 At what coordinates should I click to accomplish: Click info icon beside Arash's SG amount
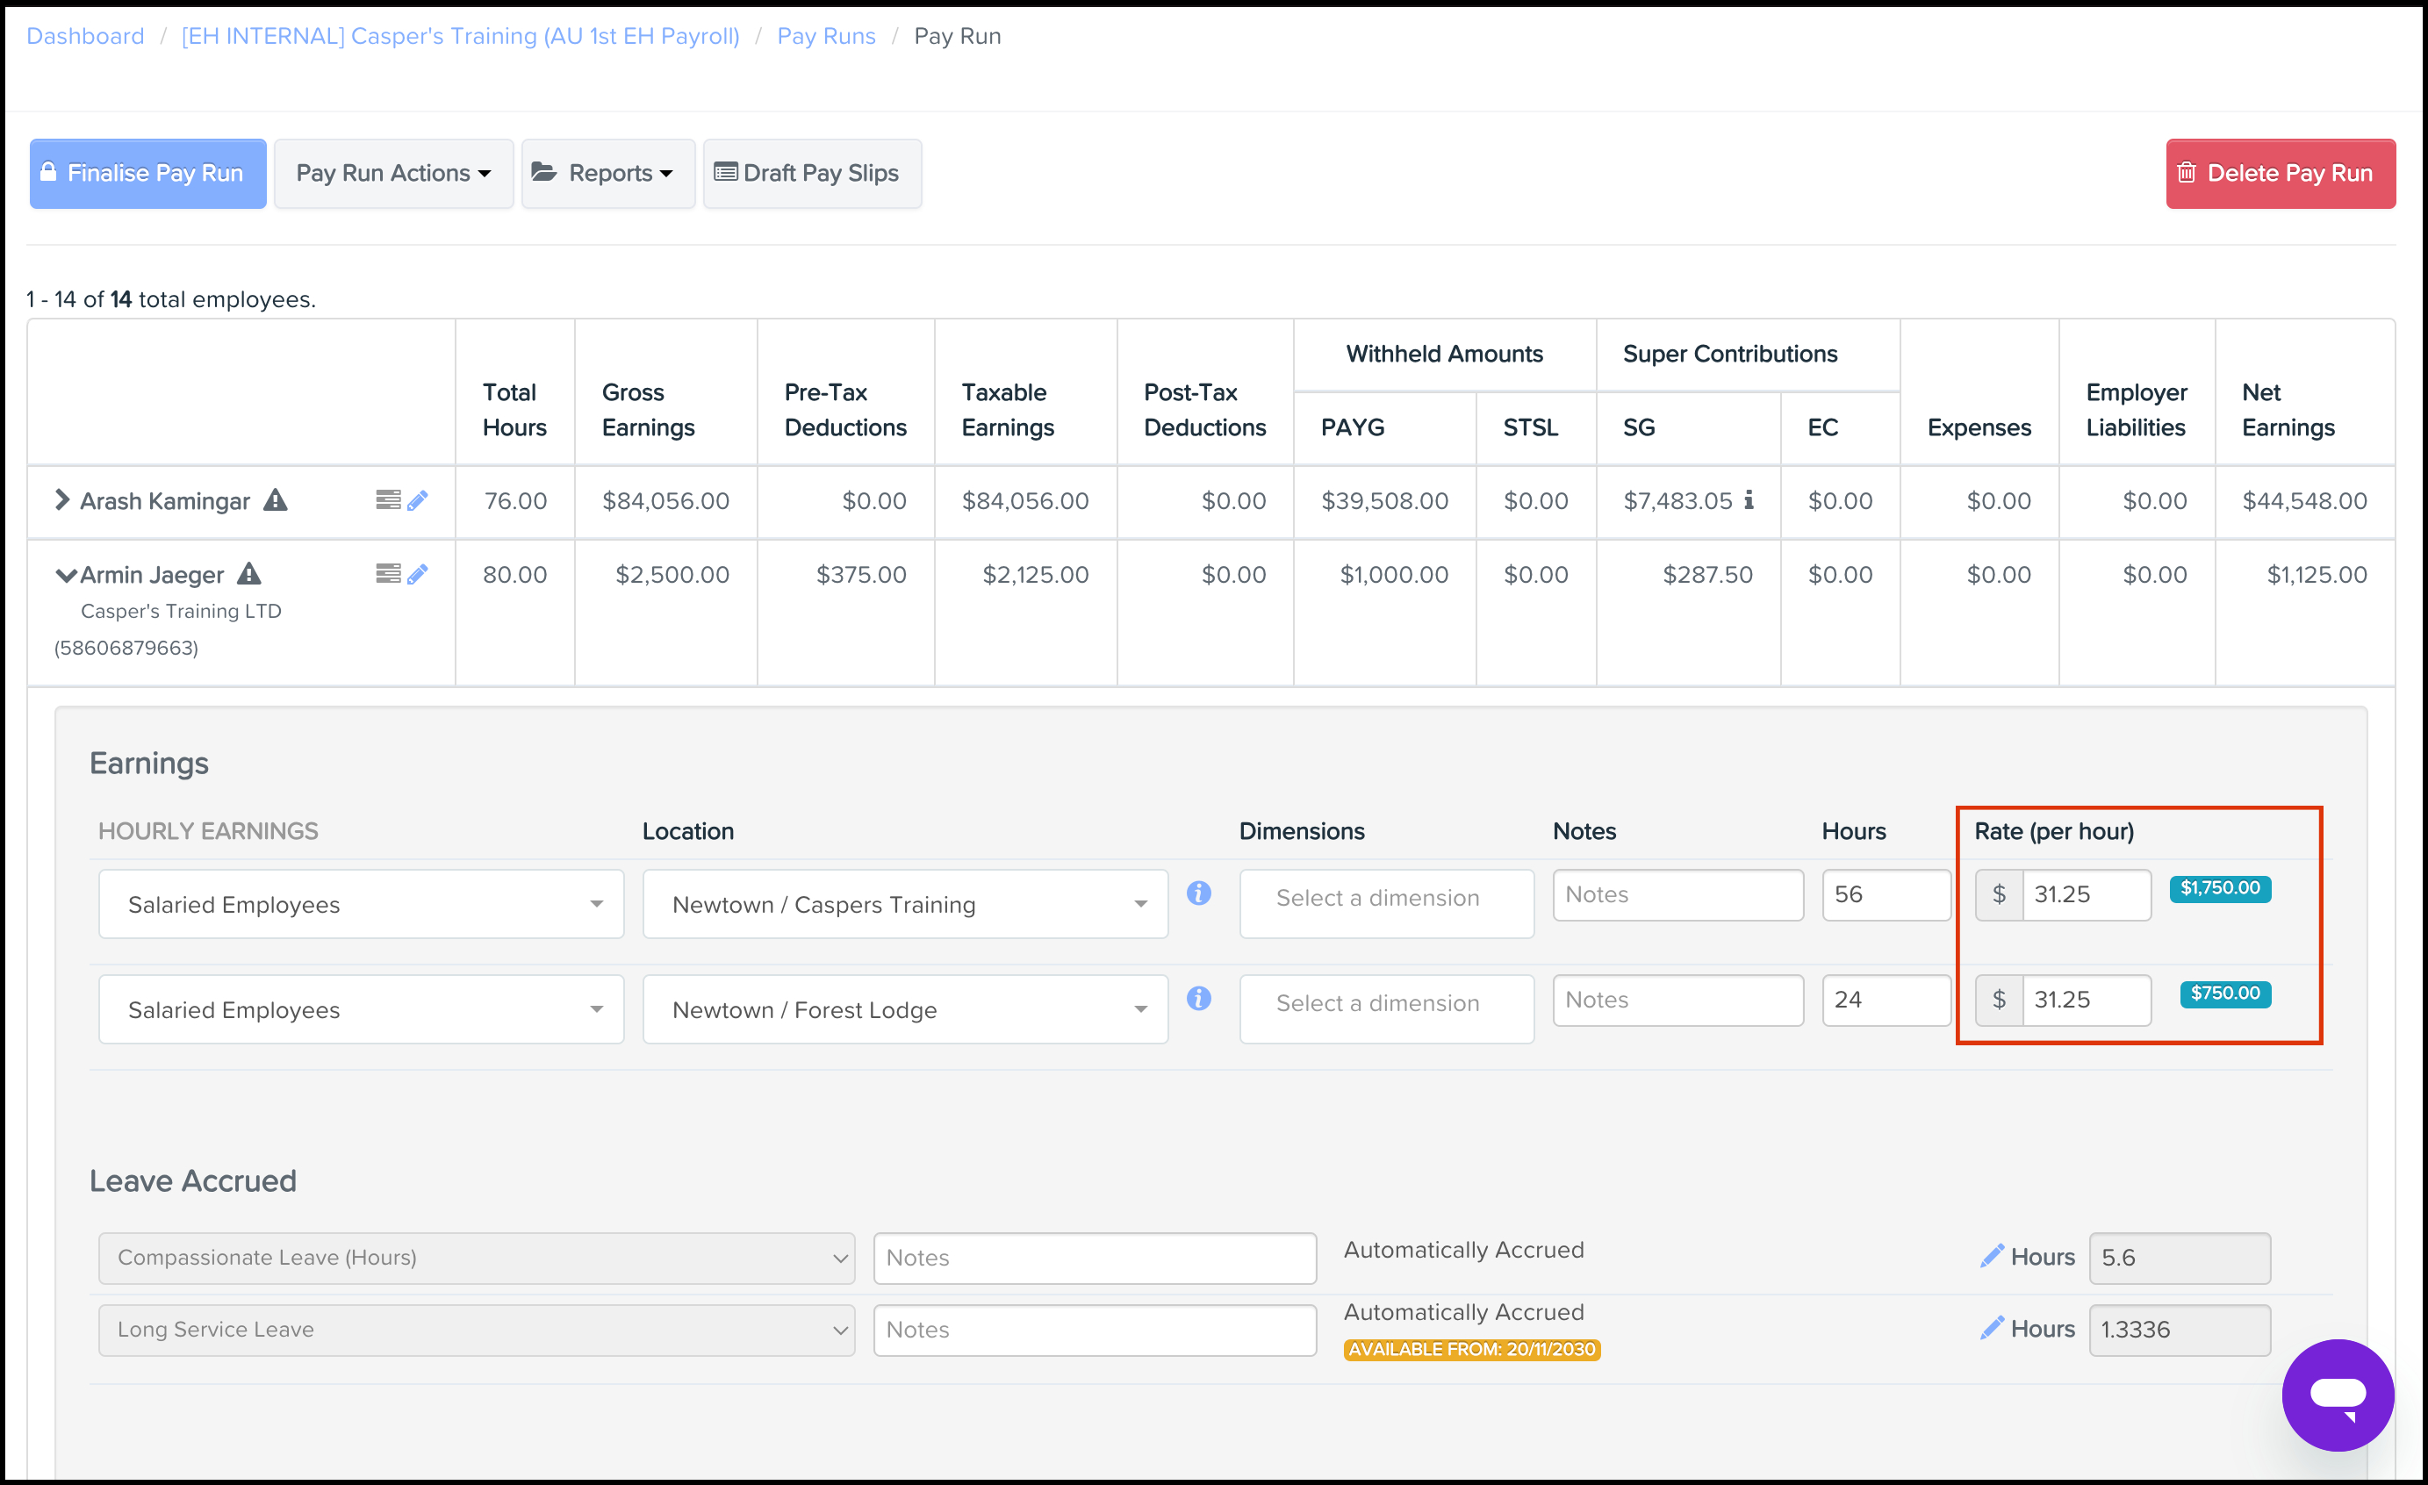1749,500
